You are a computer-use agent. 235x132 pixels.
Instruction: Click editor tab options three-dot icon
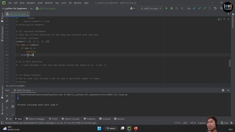(228, 14)
